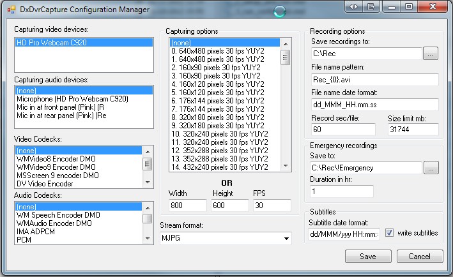Browse for the Save recordings to folder
The width and height of the screenshot is (453, 277).
pyautogui.click(x=431, y=55)
